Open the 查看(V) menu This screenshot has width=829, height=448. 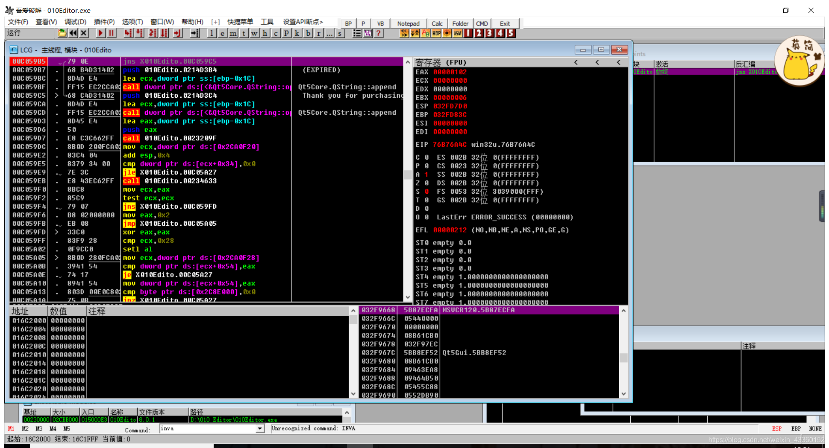click(x=46, y=22)
